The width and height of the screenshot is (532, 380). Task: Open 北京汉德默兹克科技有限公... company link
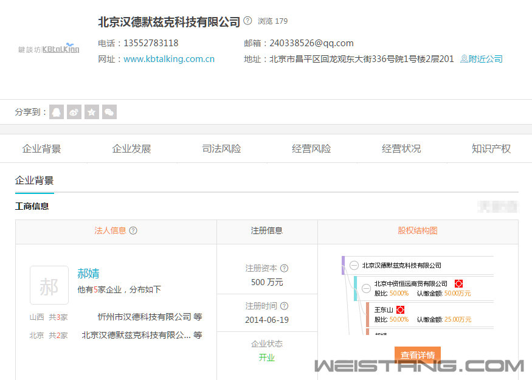pos(136,335)
